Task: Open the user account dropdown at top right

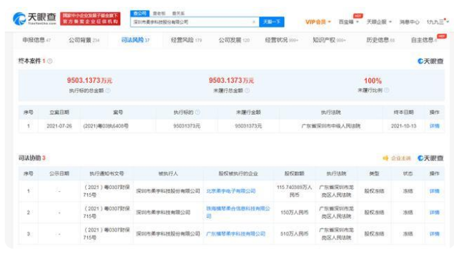Action: [x=438, y=22]
